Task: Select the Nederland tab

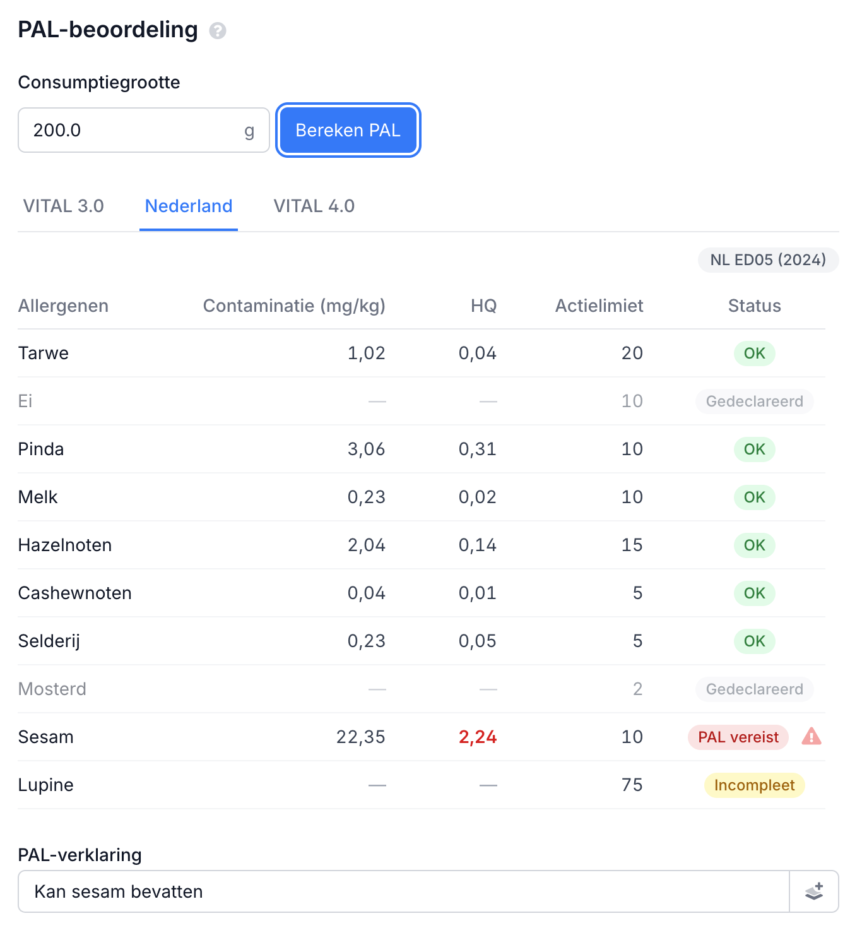Action: (x=189, y=206)
